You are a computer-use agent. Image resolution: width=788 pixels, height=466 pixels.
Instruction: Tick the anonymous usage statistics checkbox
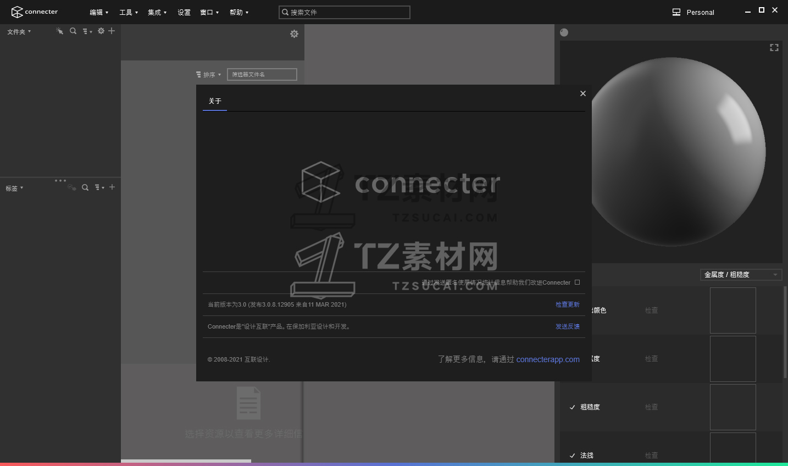tap(577, 282)
